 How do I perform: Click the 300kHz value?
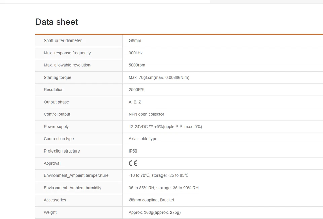tap(136, 53)
